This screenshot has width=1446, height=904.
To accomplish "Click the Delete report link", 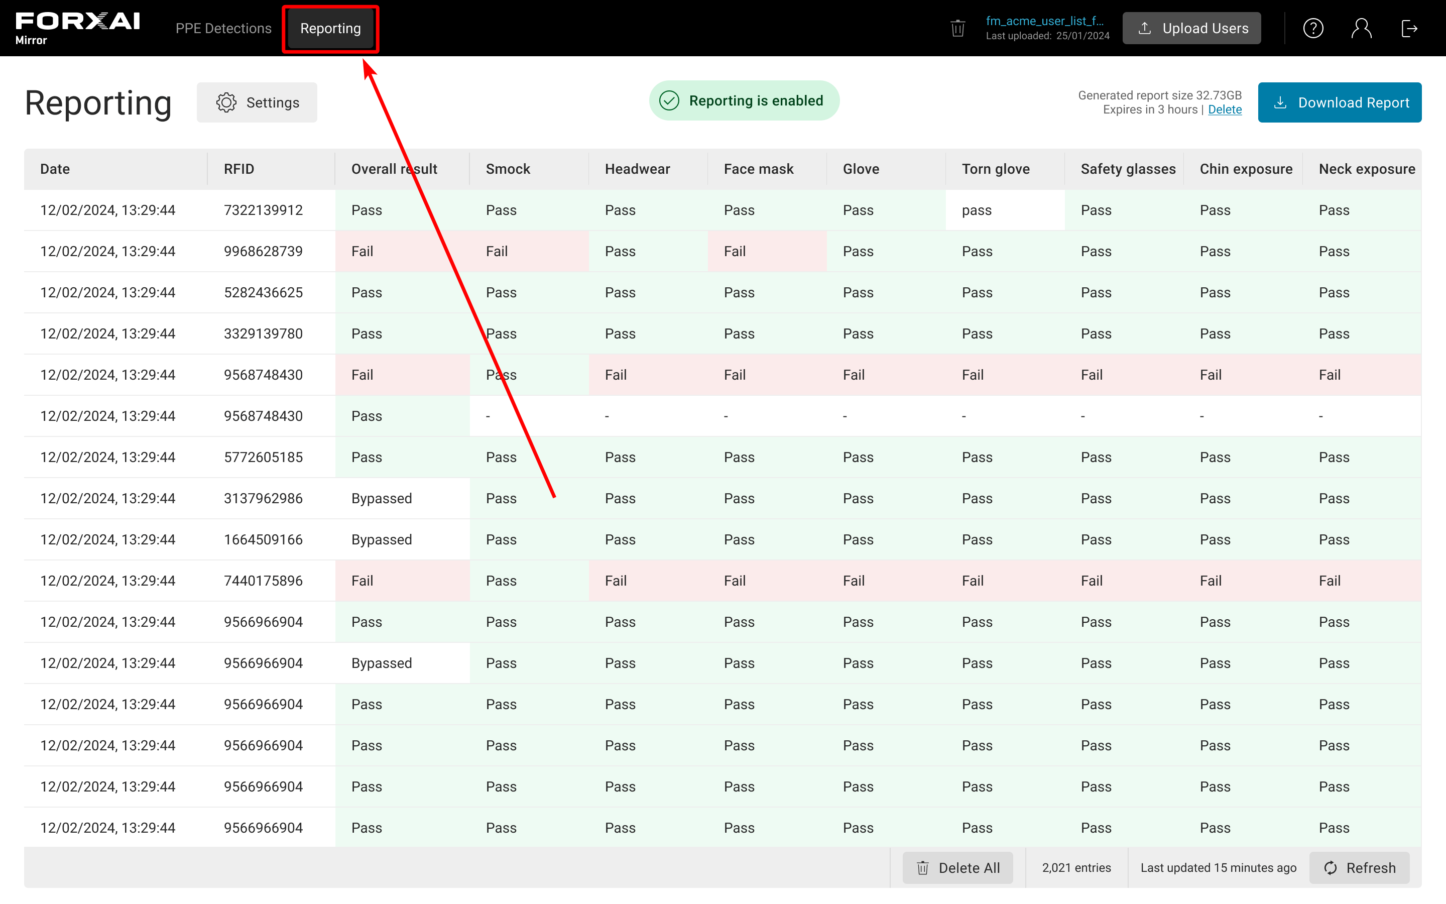I will 1224,109.
